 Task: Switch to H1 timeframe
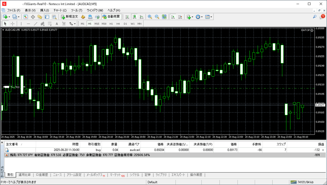[x=111, y=24]
